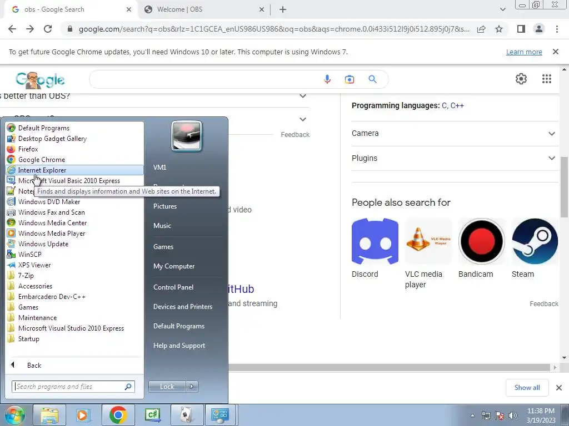Go Back to the main Start menu
Image resolution: width=569 pixels, height=426 pixels.
point(74,365)
